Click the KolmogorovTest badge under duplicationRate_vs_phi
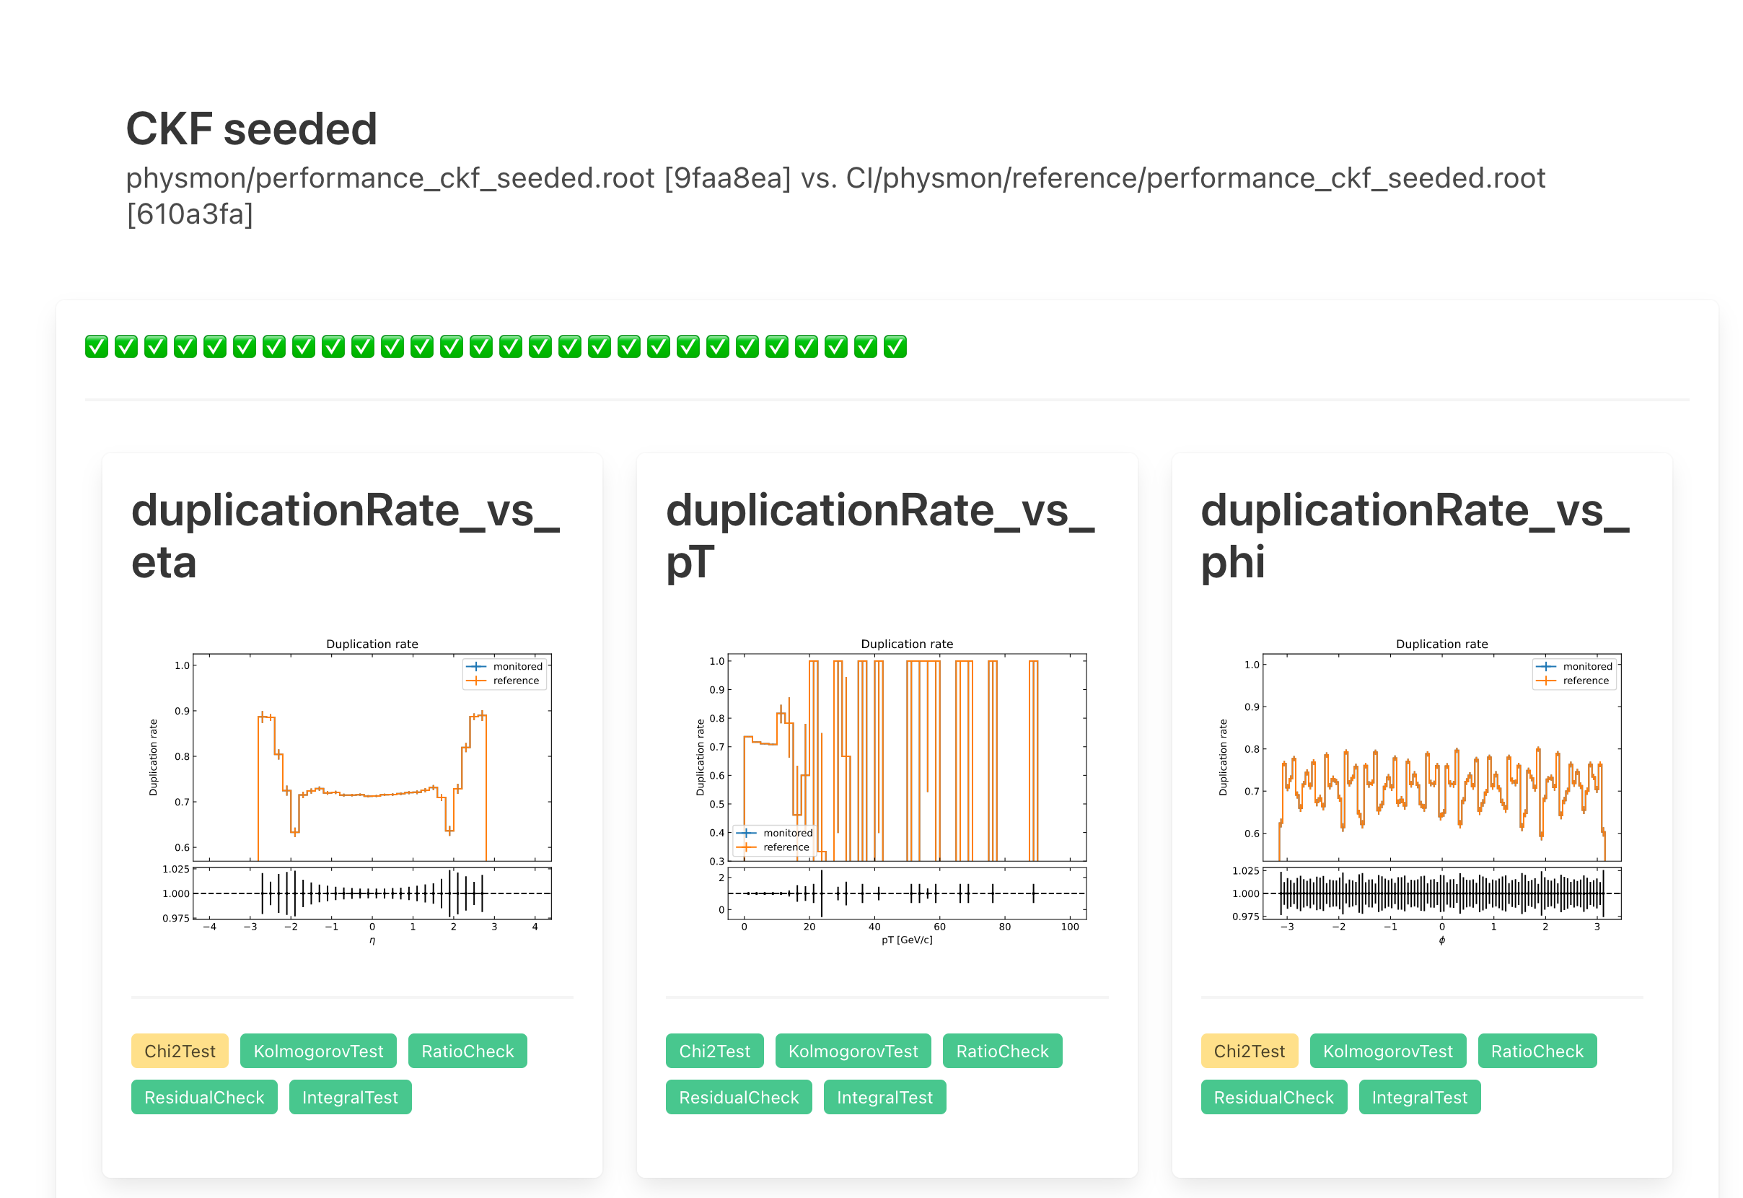Screen dimensions: 1743x1198 pos(1387,1051)
